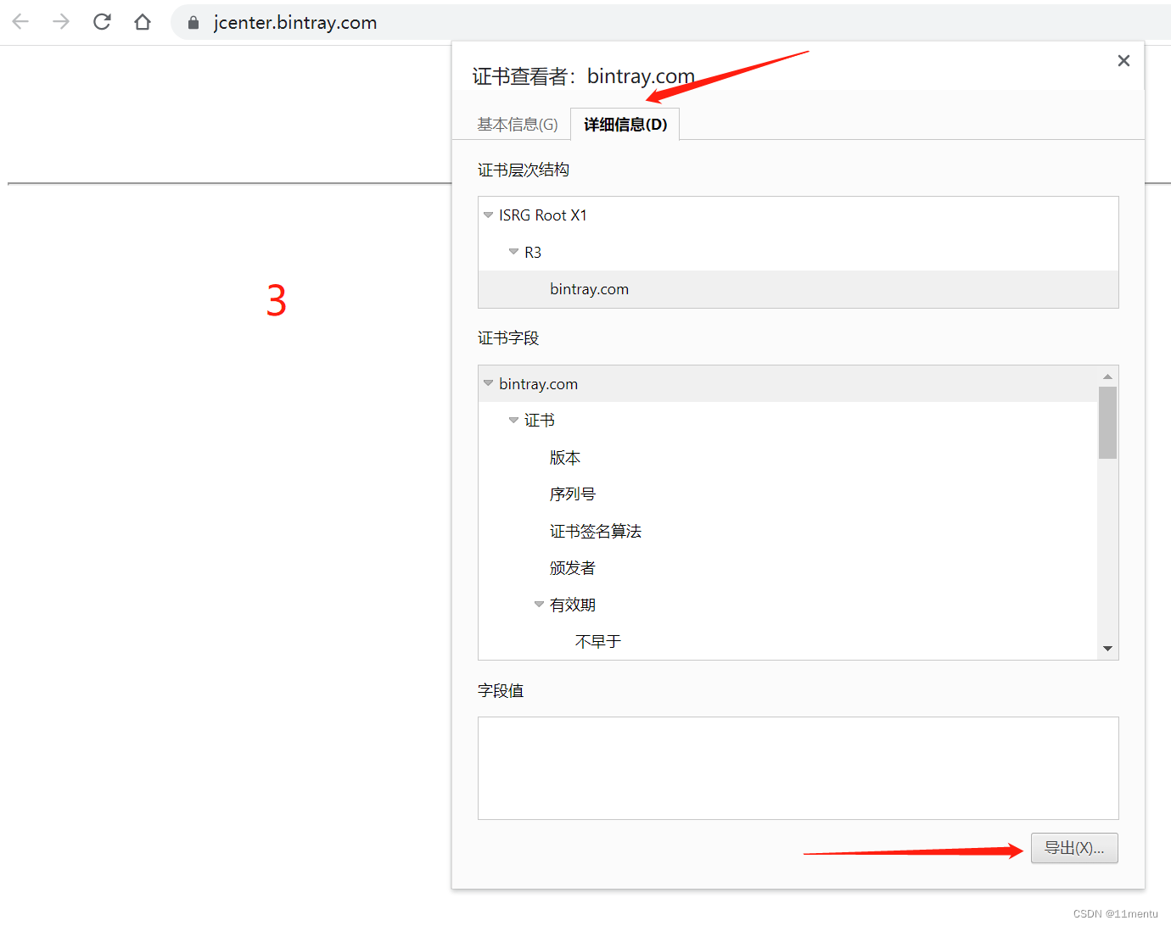This screenshot has height=926, width=1171.
Task: Click the 导出(X)... export button
Action: click(1074, 848)
